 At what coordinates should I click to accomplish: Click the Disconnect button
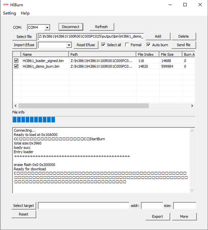pos(71,27)
